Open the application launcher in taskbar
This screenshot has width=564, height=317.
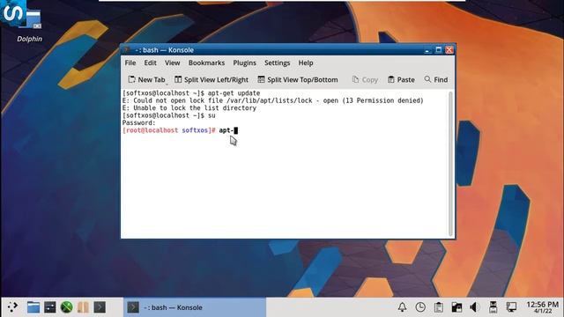12,307
